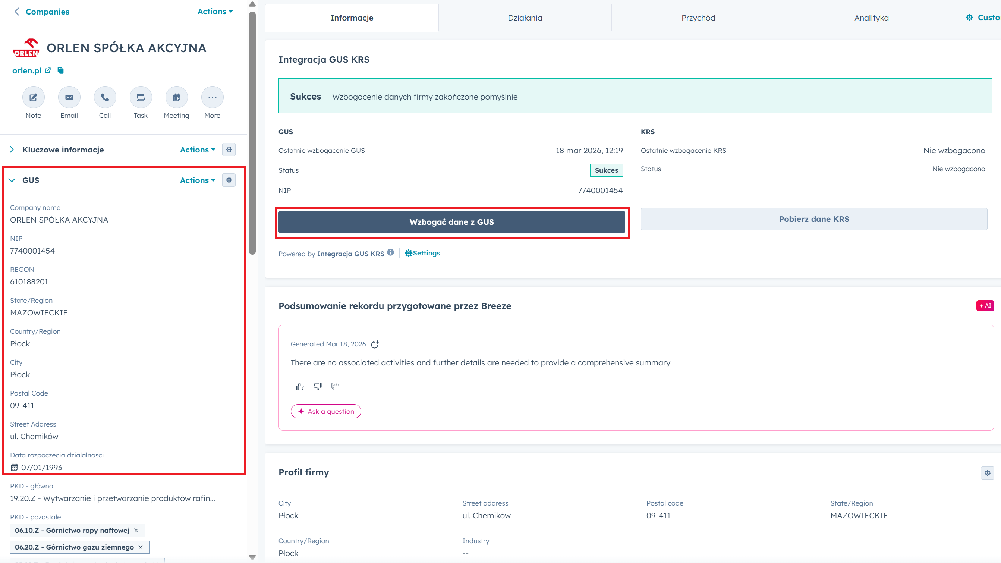The width and height of the screenshot is (1001, 563).
Task: Open Actions dropdown for GUS section
Action: [197, 180]
